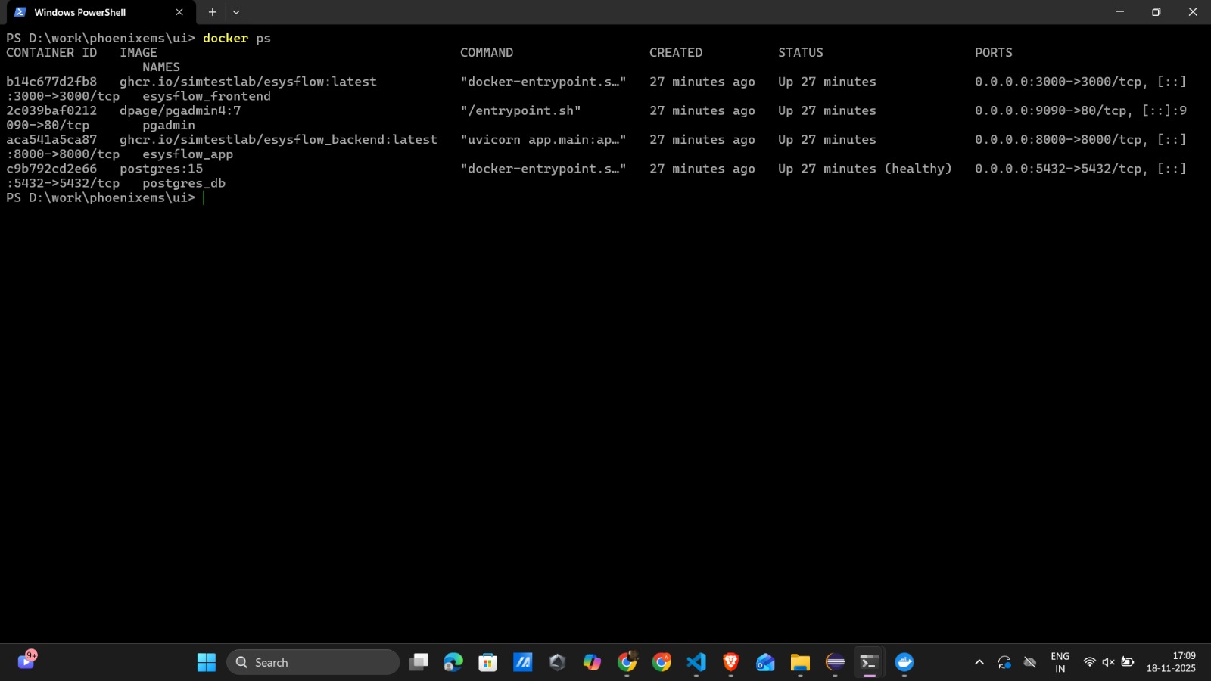Click image postgres:15
1211x681 pixels.
(161, 169)
